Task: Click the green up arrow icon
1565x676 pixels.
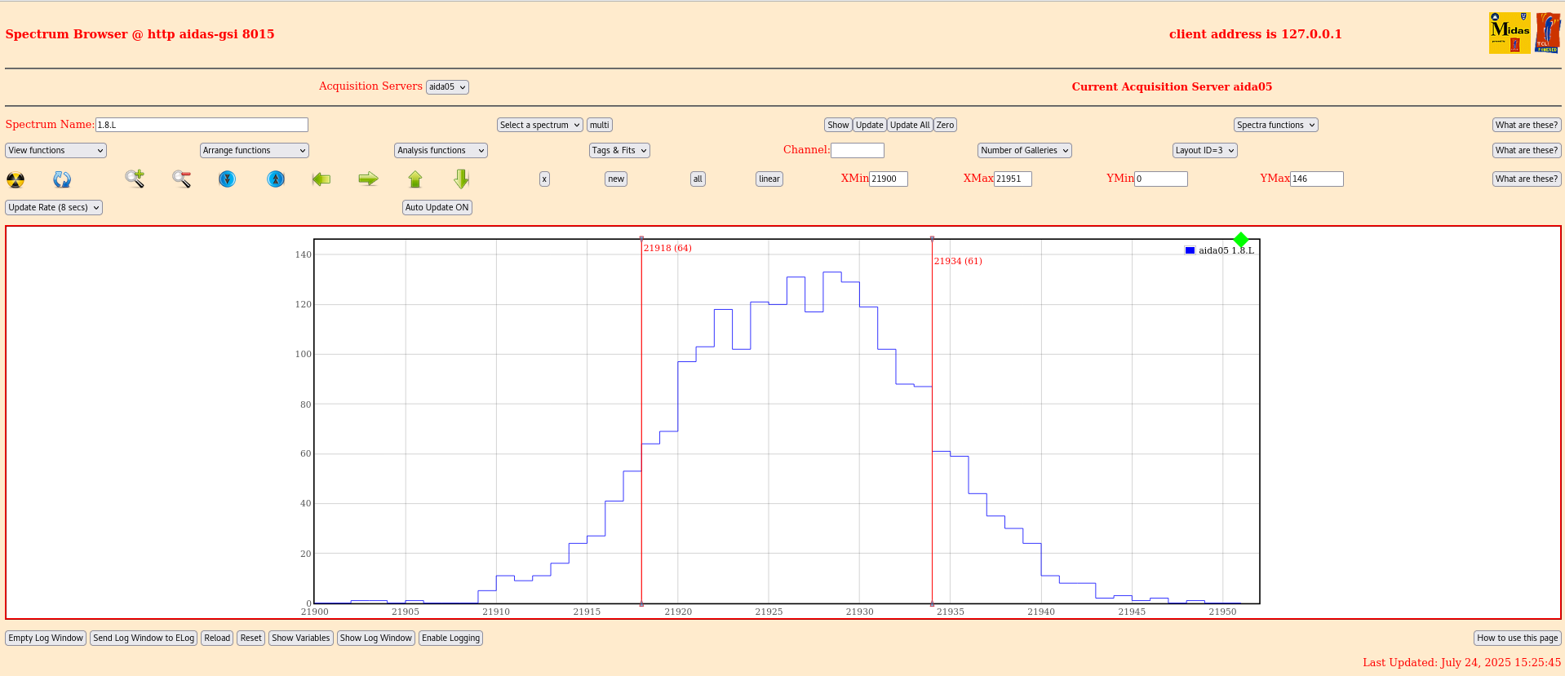Action: click(415, 179)
